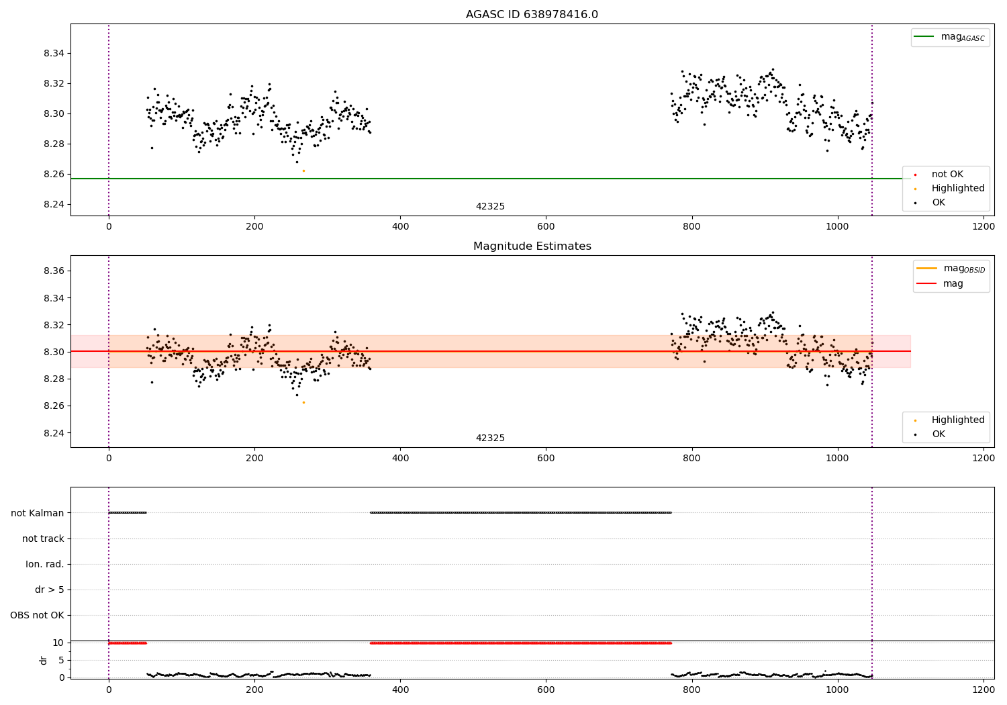Click the '10' tick on the dr axis
Image resolution: width=1007 pixels, height=705 pixels.
pyautogui.click(x=58, y=643)
